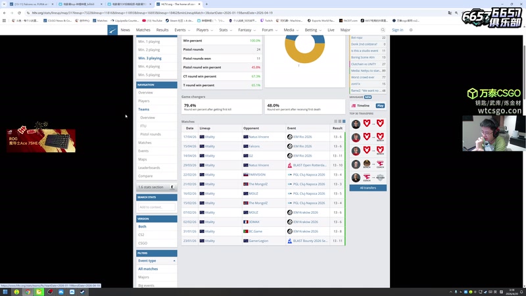526x296 pixels.
Task: Select Min. 4 playing filter
Action: 149,66
